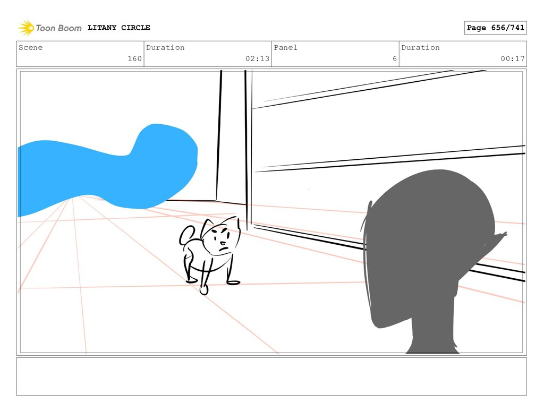Select the Panel label
The height and width of the screenshot is (420, 544).
285,47
